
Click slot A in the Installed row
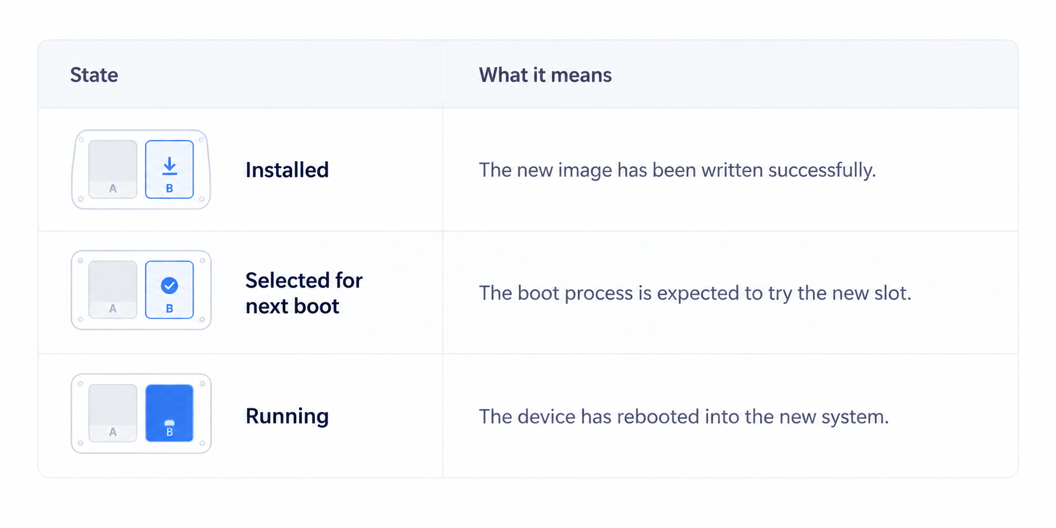[x=113, y=169]
